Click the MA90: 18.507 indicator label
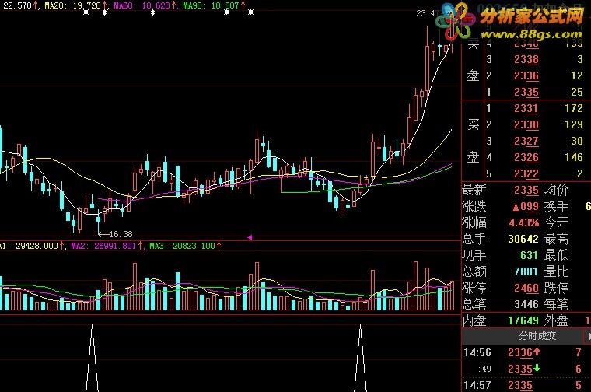The width and height of the screenshot is (591, 392). (214, 5)
